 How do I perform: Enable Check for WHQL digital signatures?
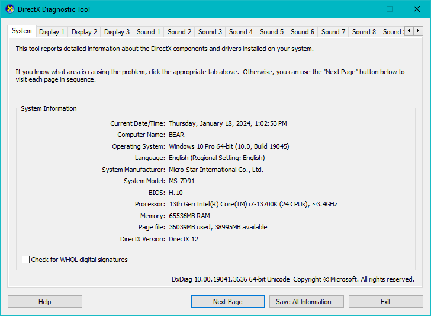25,260
